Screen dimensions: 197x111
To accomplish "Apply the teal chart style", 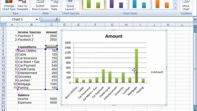I will tap(139, 5).
